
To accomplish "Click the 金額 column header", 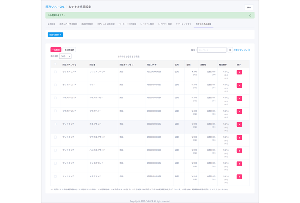I will point(188,64).
